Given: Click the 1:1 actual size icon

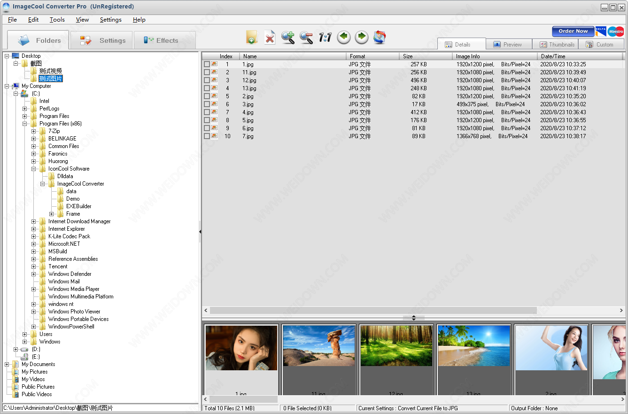Looking at the screenshot, I should [325, 37].
